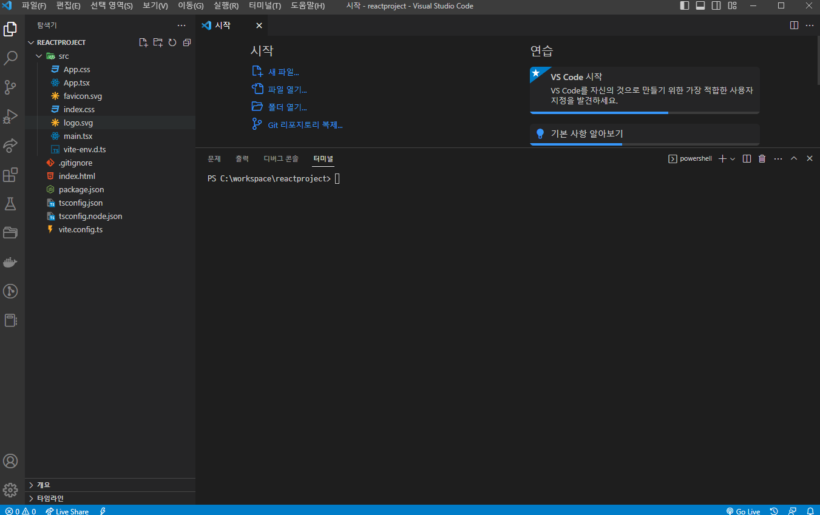Open the Docker view

pyautogui.click(x=10, y=262)
